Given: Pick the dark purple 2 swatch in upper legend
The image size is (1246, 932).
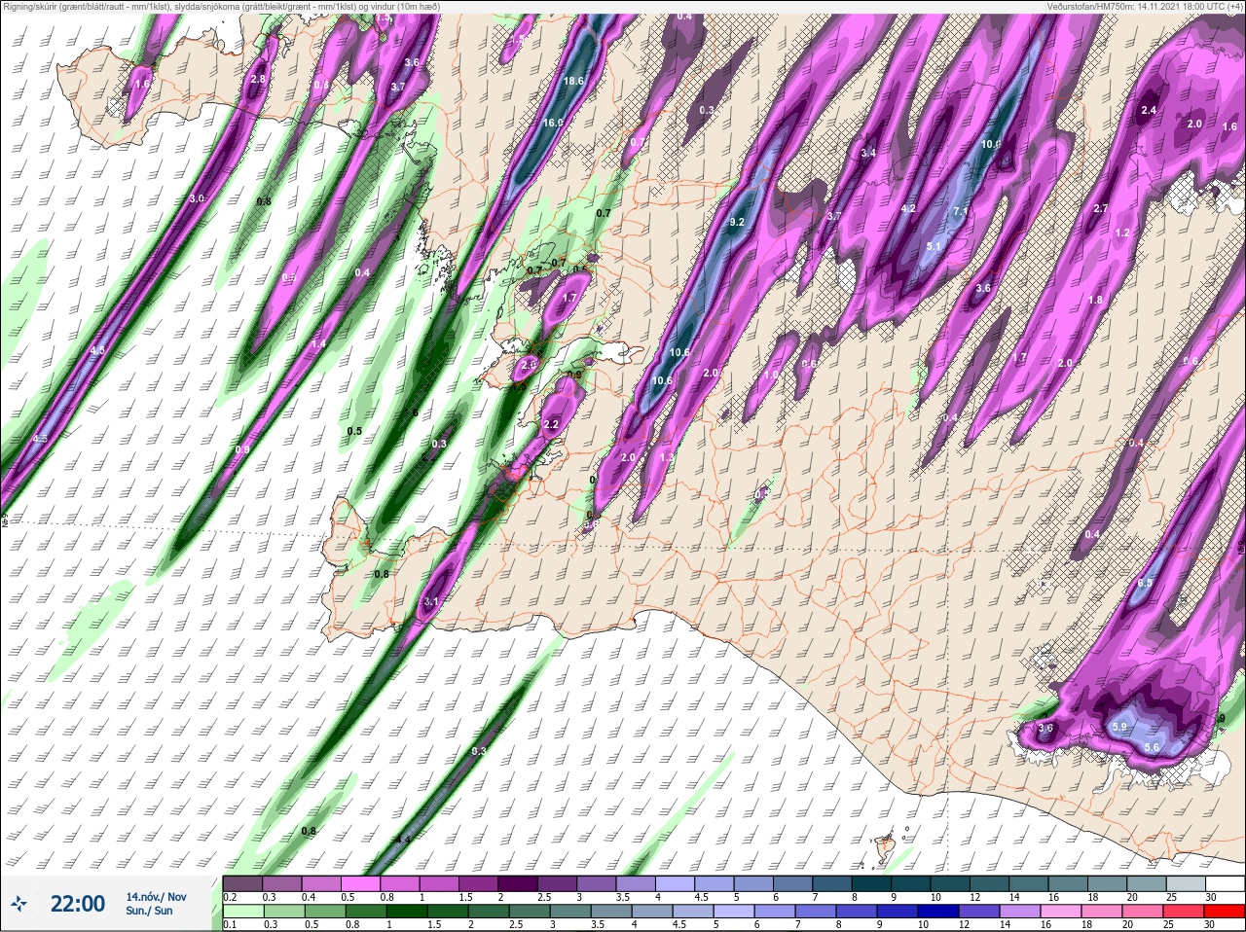Looking at the screenshot, I should click(x=517, y=884).
